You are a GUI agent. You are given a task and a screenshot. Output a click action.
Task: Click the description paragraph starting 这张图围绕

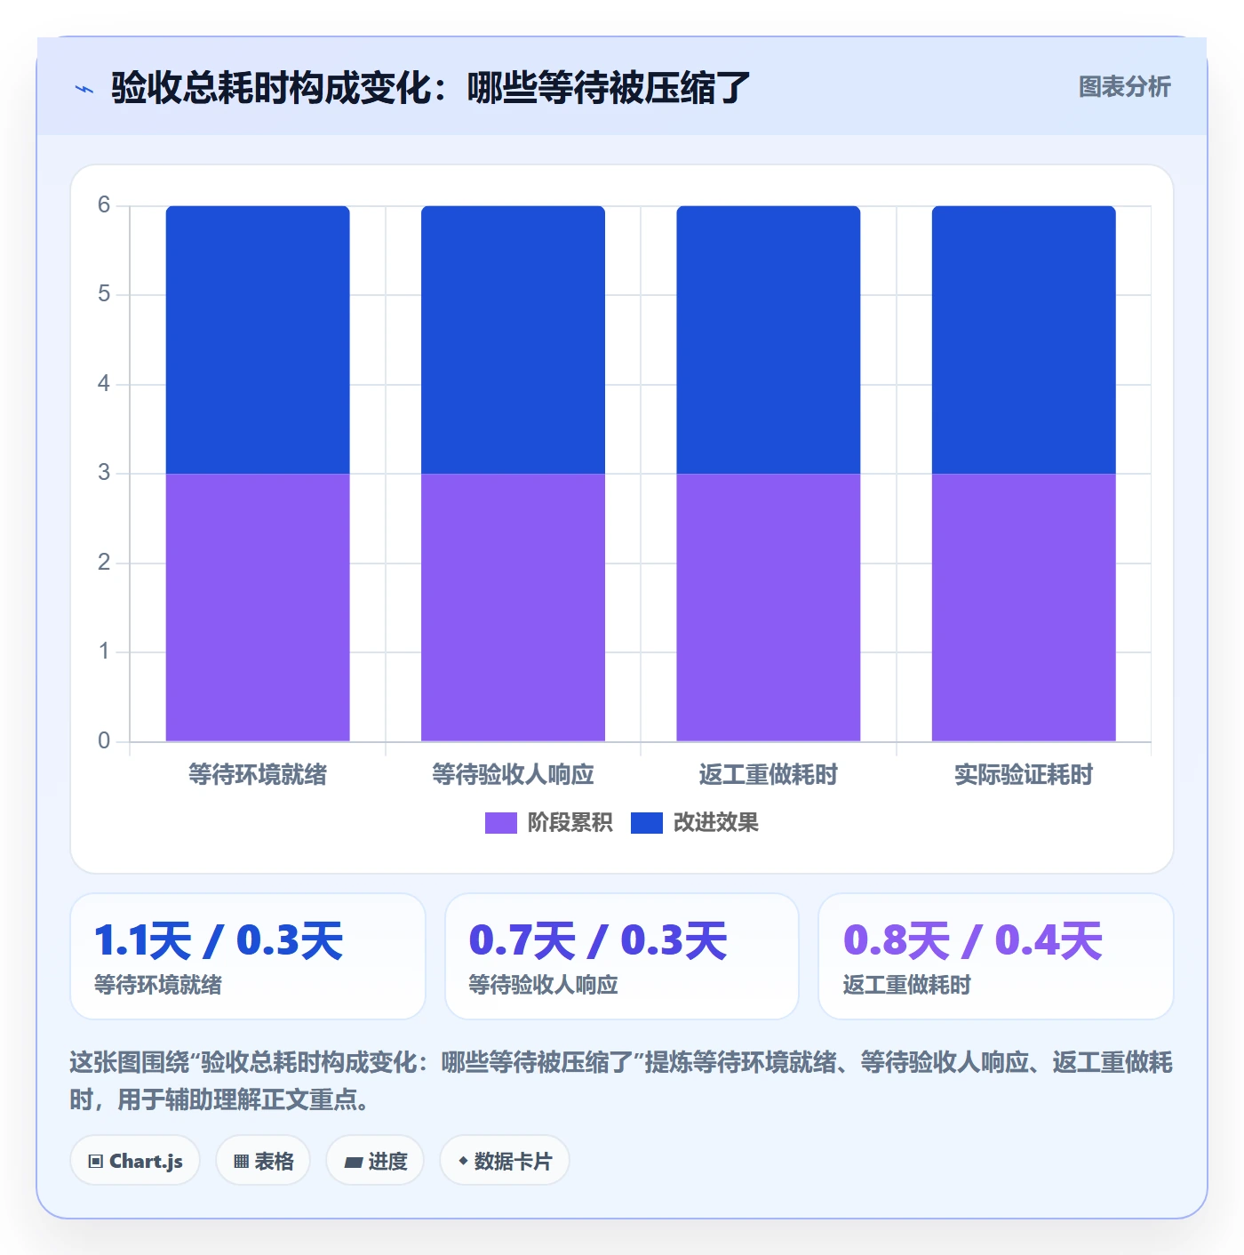point(621,1081)
